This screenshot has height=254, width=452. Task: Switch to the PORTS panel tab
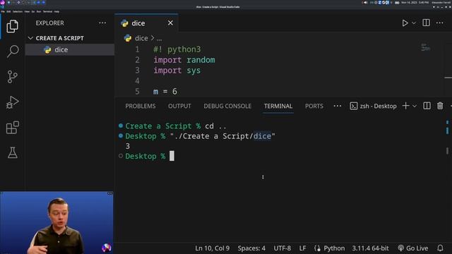pyautogui.click(x=314, y=106)
